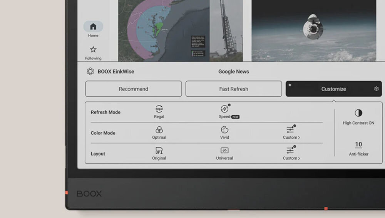Viewport: 385px width, 218px height.
Task: Choose Regal refresh mode icon
Action: [x=159, y=109]
